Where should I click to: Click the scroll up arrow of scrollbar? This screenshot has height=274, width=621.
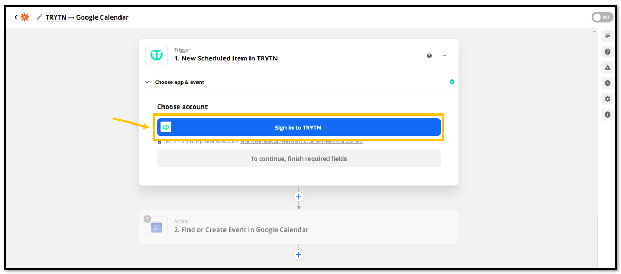click(594, 32)
